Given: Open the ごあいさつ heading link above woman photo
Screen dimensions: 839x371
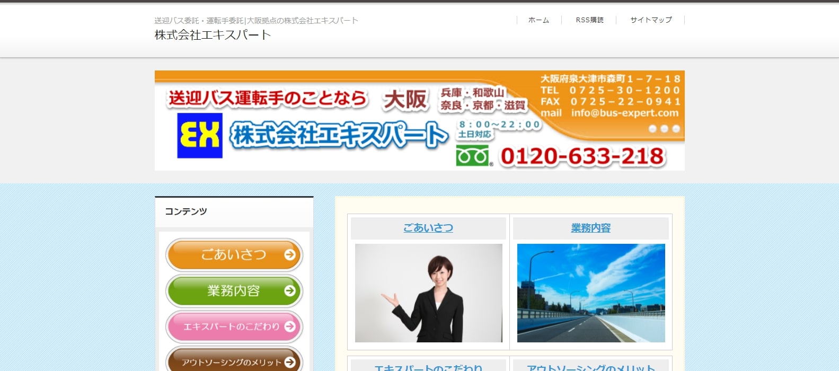Looking at the screenshot, I should pyautogui.click(x=428, y=228).
